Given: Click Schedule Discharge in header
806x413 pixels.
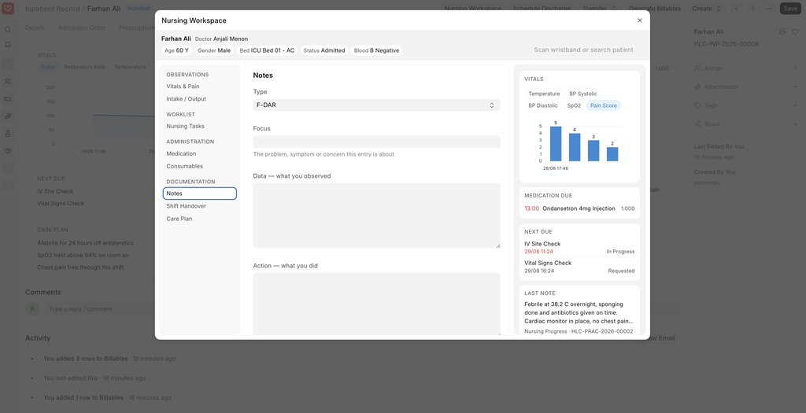Looking at the screenshot, I should point(542,8).
